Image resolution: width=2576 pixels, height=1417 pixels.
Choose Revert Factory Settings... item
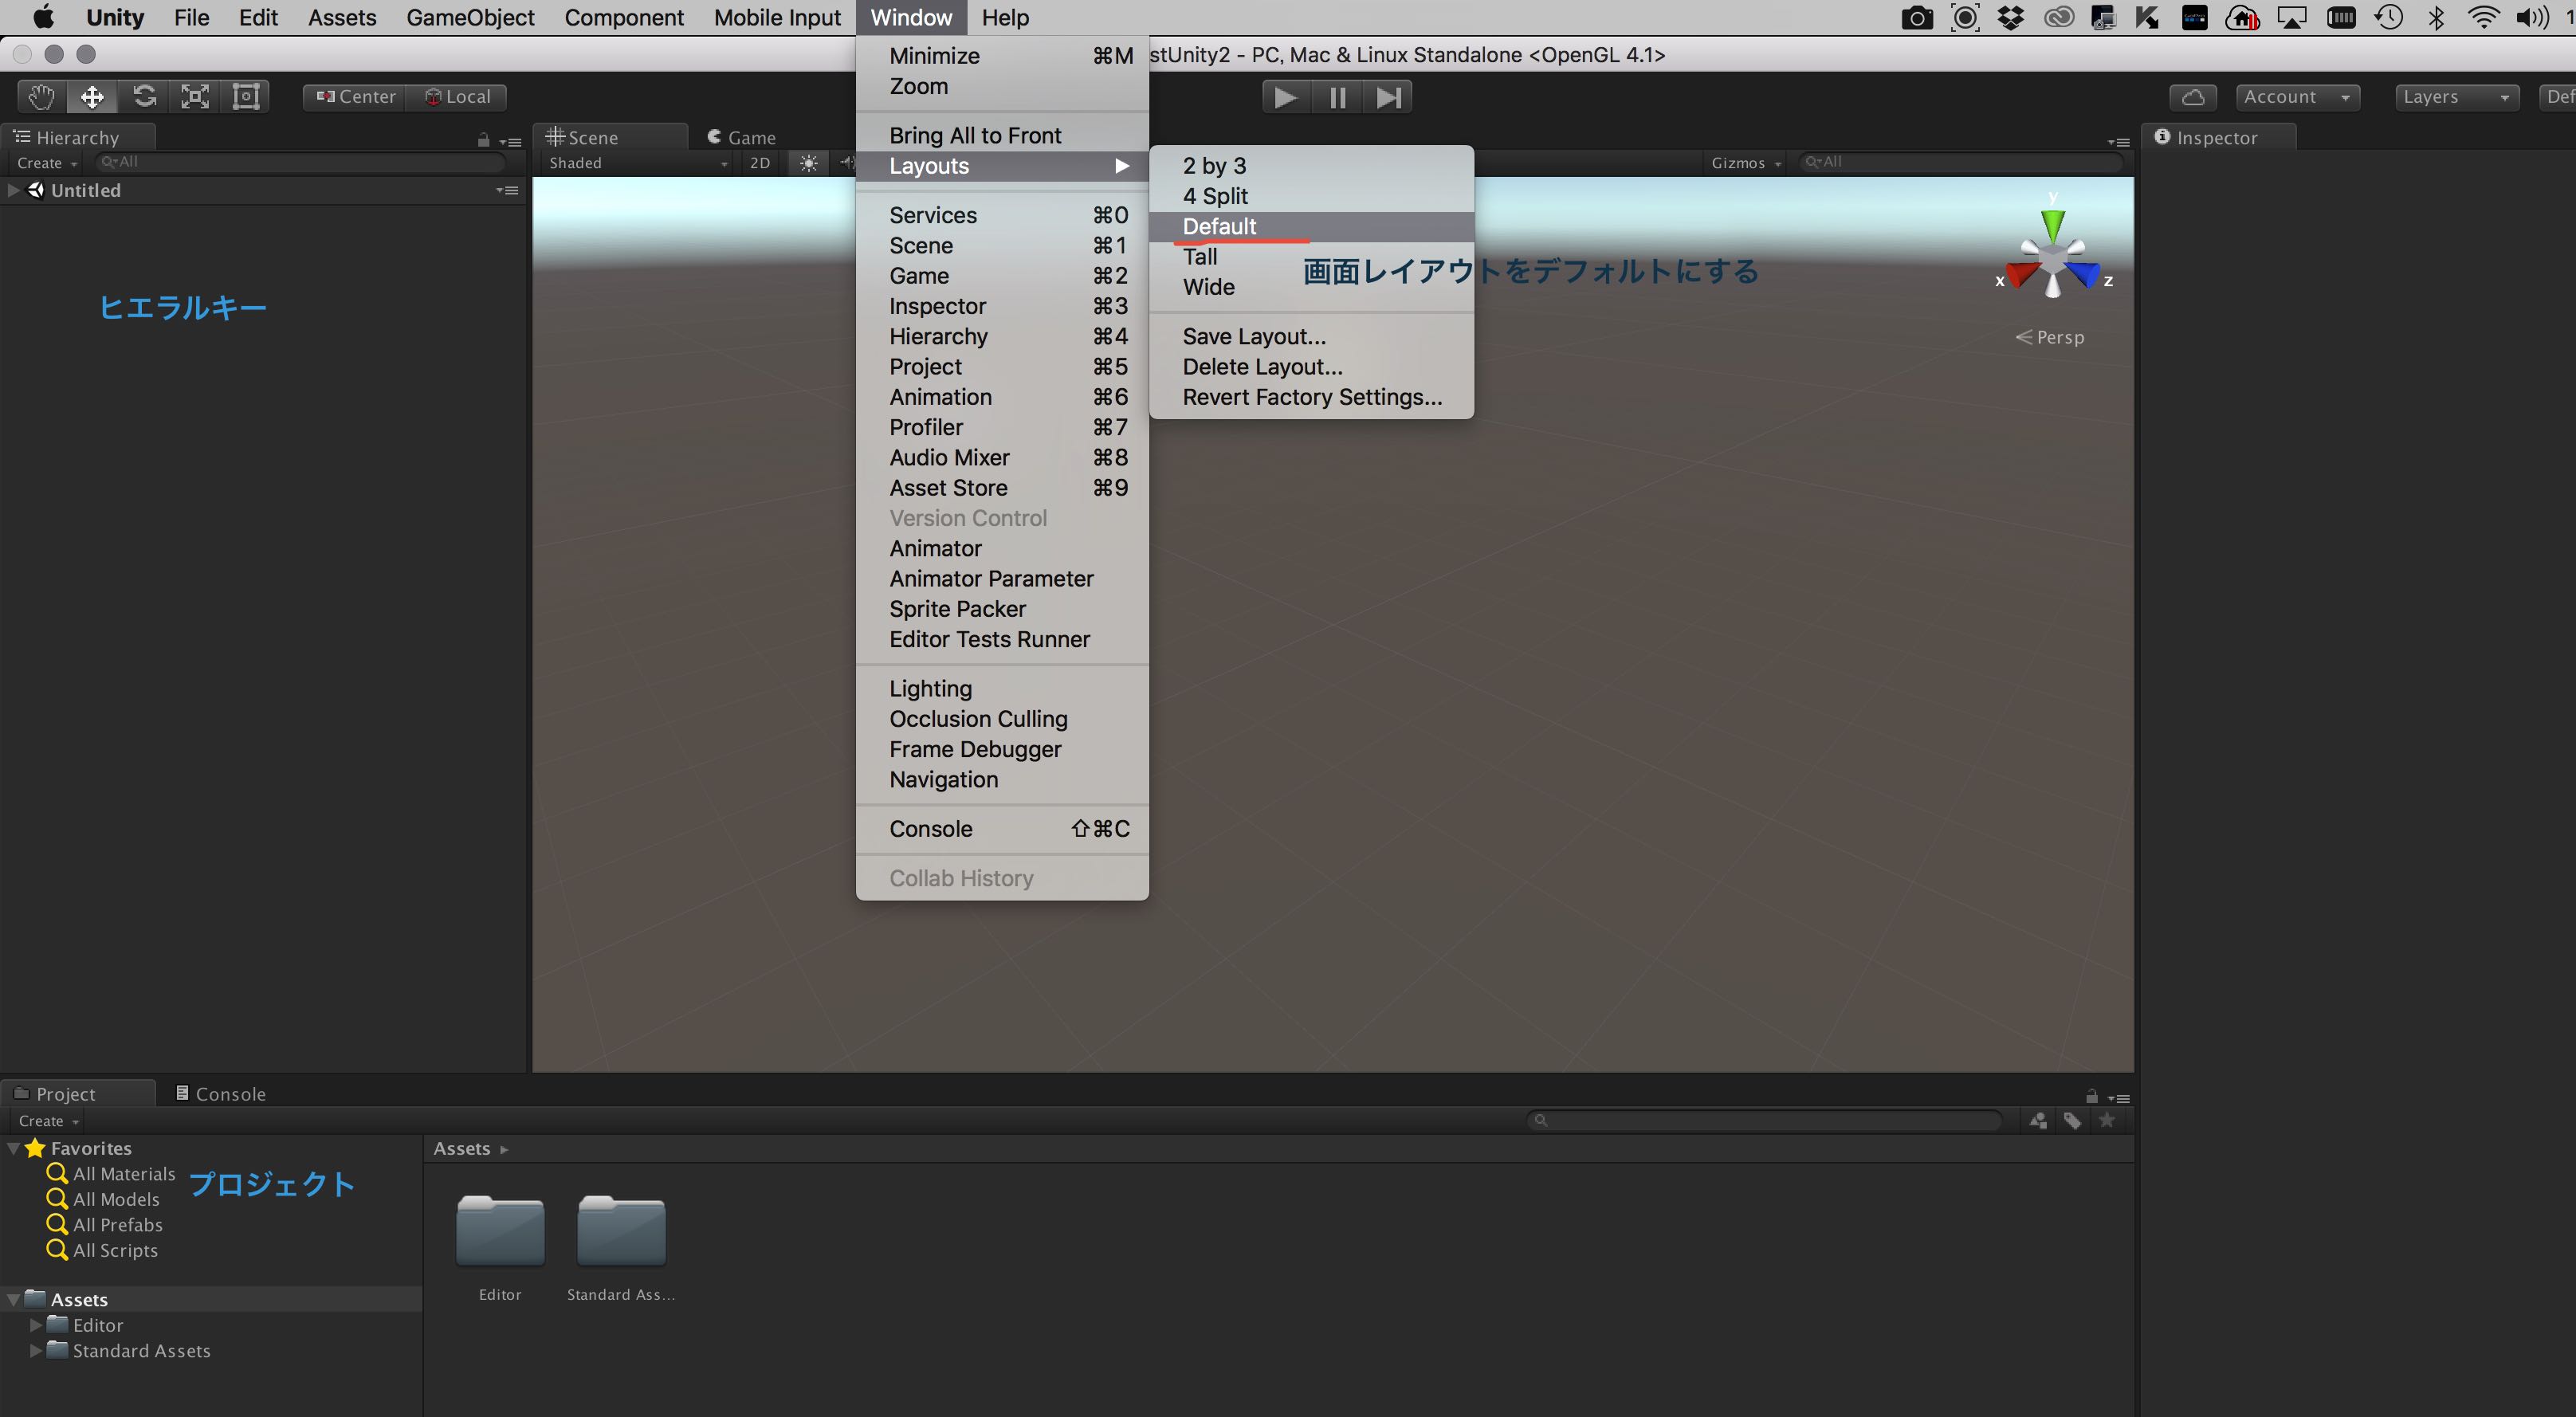pyautogui.click(x=1311, y=397)
